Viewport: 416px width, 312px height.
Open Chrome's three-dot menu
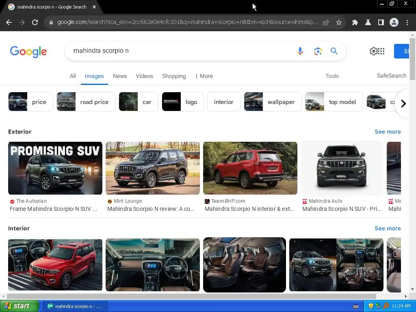tap(407, 23)
